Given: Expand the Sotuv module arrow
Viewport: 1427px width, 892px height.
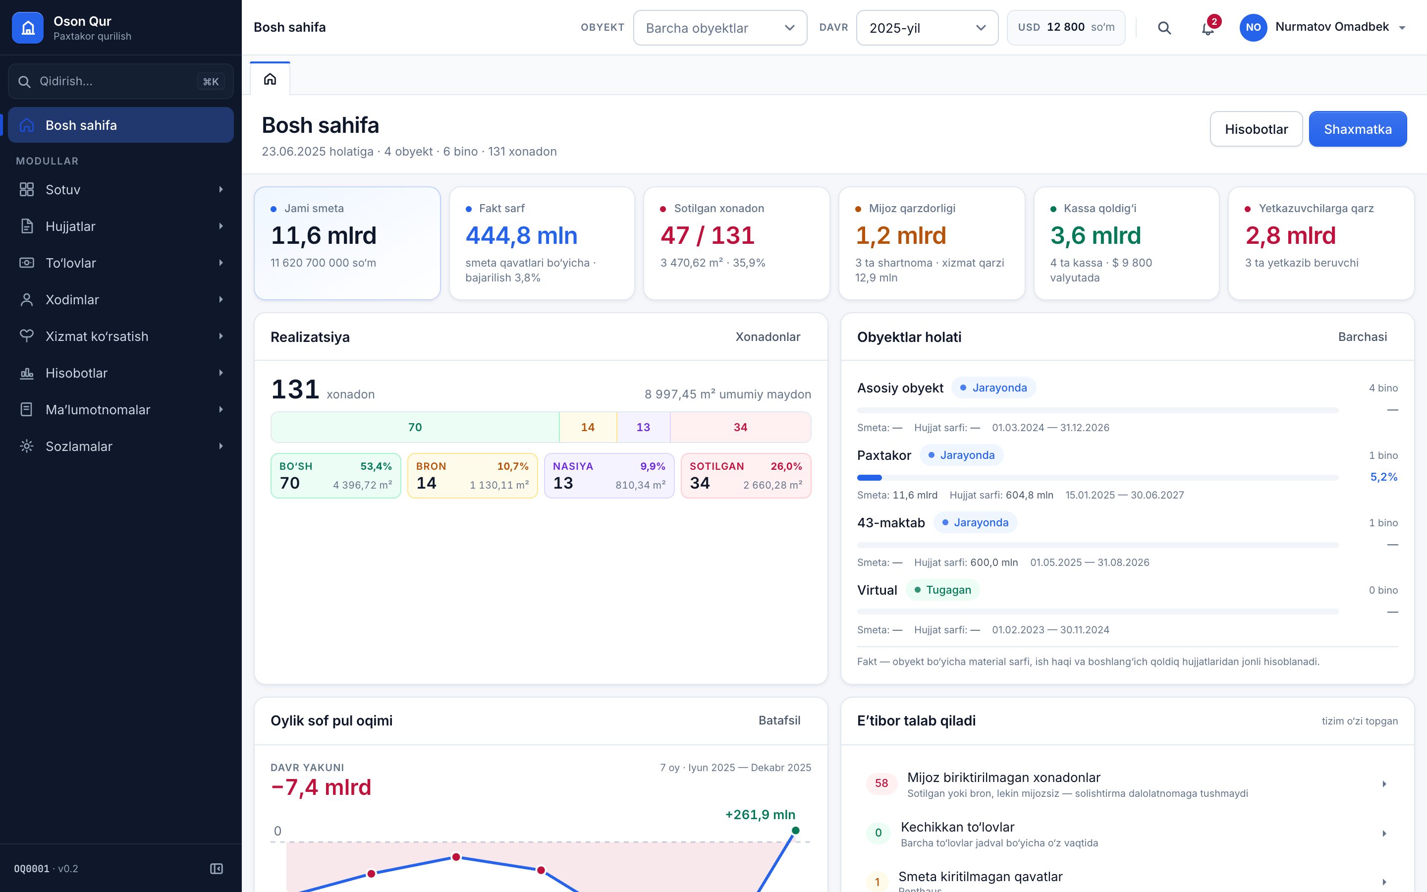Looking at the screenshot, I should pos(221,189).
